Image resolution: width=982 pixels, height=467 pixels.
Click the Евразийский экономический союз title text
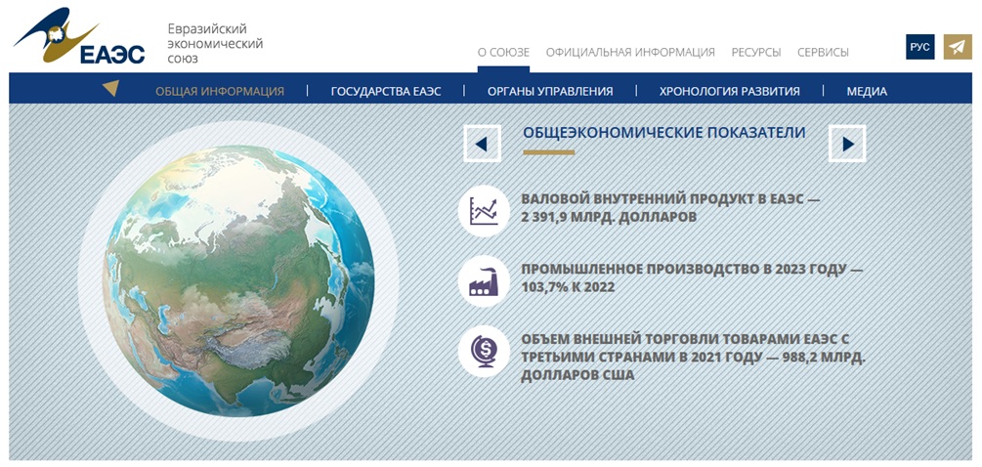tap(215, 44)
